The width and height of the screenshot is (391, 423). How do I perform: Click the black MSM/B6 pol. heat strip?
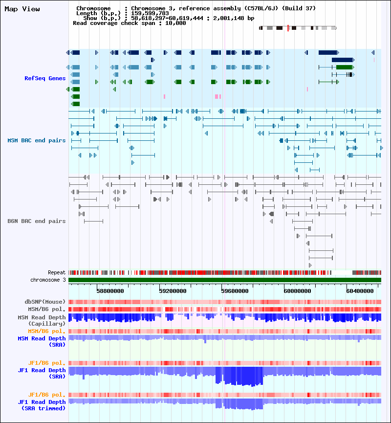pos(225,309)
